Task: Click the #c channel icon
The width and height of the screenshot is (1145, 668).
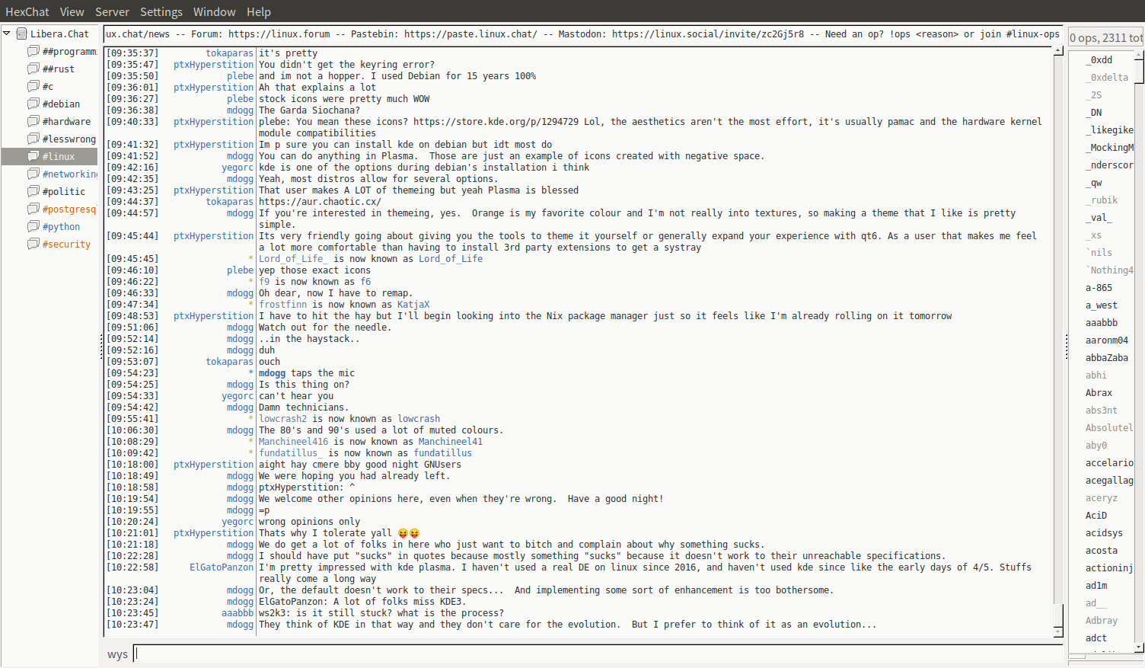Action: (x=33, y=86)
